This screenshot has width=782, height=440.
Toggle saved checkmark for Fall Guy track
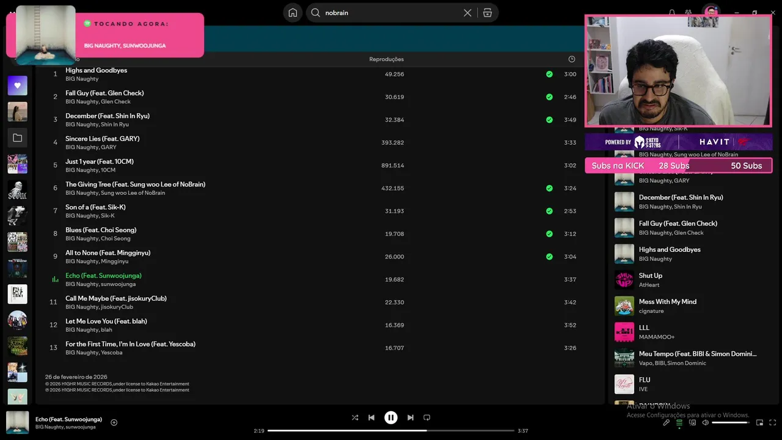pos(549,97)
